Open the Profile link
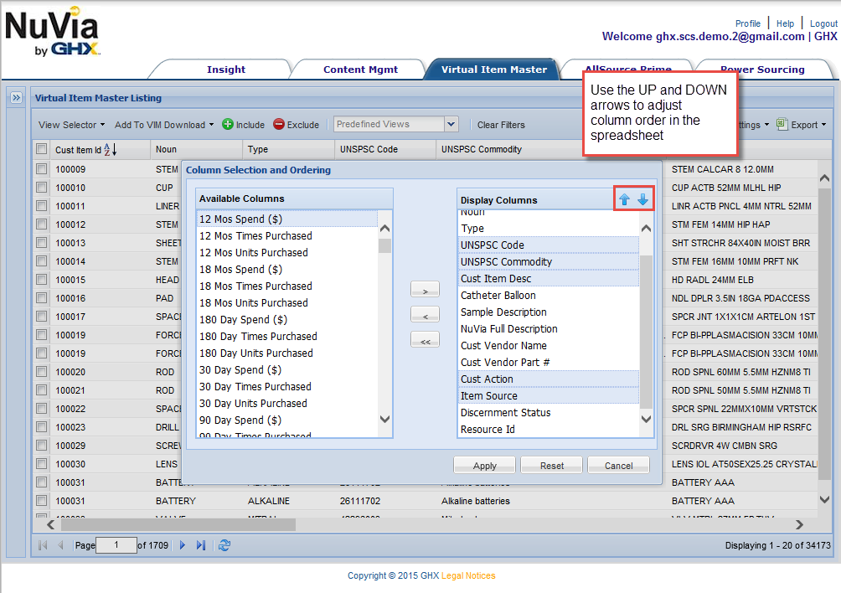This screenshot has height=593, width=841. pyautogui.click(x=748, y=23)
